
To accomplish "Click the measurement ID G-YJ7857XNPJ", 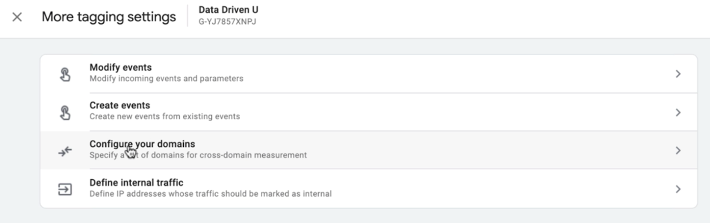I will tap(227, 21).
